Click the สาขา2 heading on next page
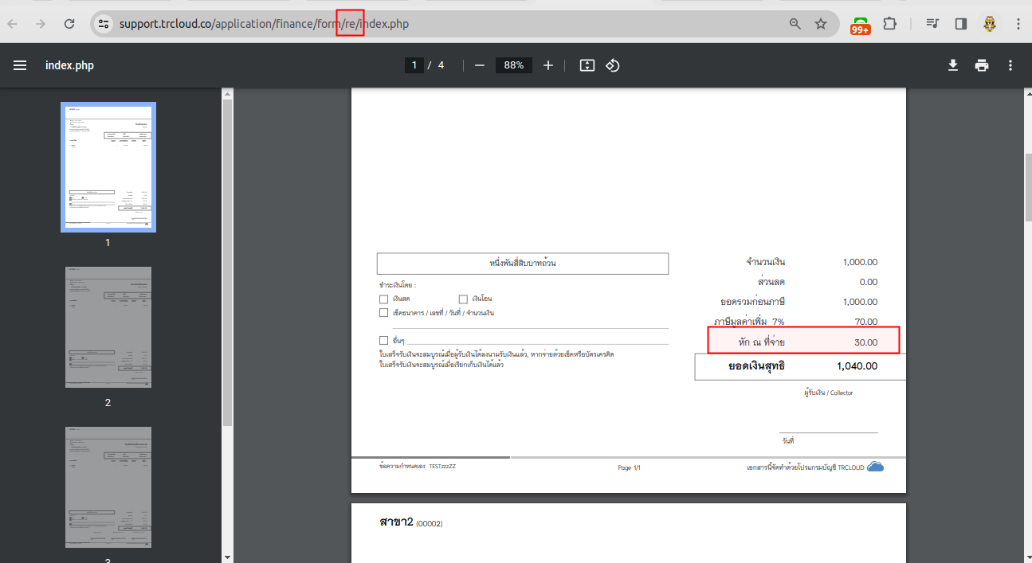Image resolution: width=1032 pixels, height=563 pixels. pyautogui.click(x=396, y=522)
